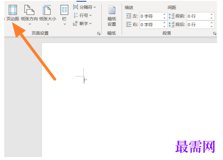The image size is (223, 160).
Task: Click the 行号 line numbers icon
Action: pos(75,15)
